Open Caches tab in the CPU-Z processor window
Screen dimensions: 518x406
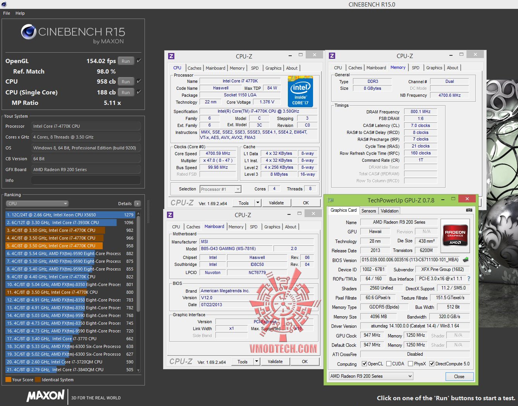(194, 68)
